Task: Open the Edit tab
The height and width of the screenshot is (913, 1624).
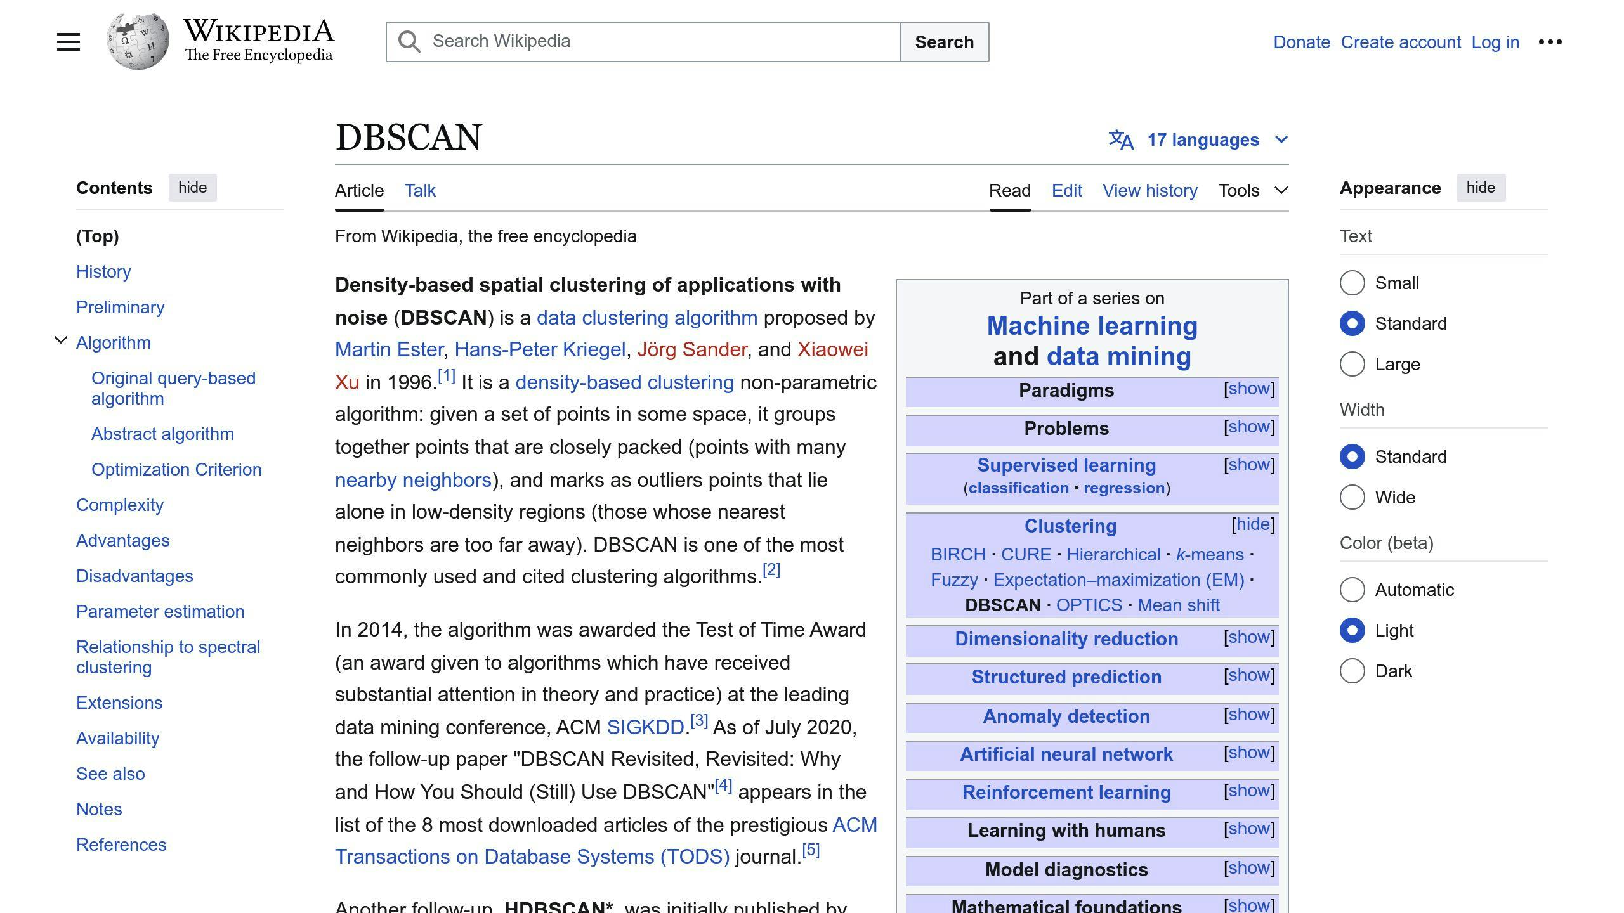Action: [x=1067, y=190]
